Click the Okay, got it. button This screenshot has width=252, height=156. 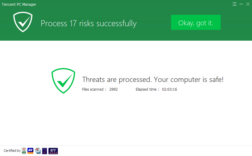coord(196,22)
